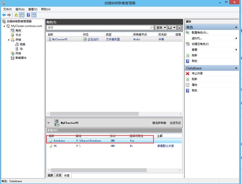Collapse the MyCluster.contoso.com tree node
Viewport: 242px width, 184px height.
[x=4, y=26]
